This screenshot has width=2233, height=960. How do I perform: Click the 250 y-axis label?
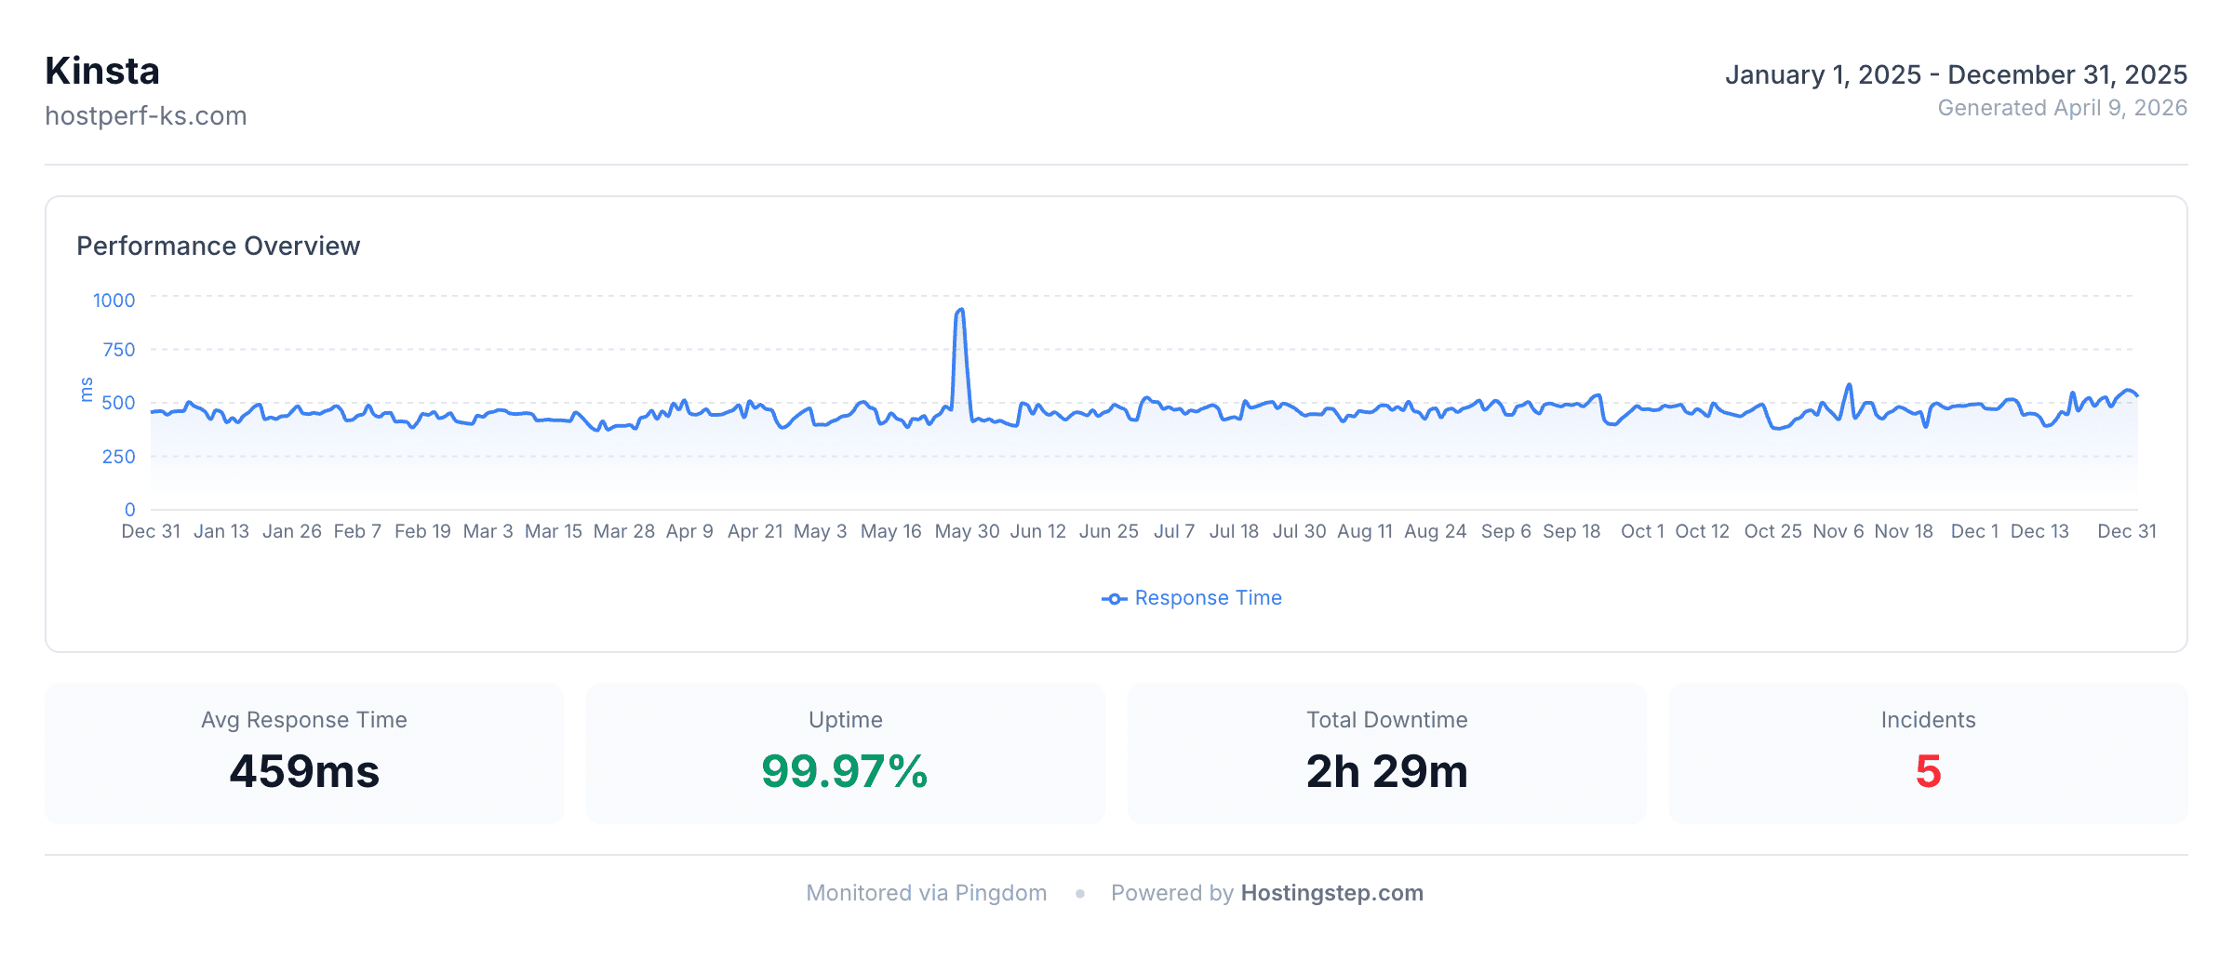(118, 457)
